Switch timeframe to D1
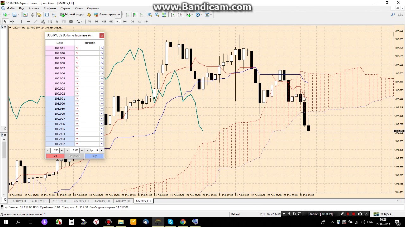 132,21
